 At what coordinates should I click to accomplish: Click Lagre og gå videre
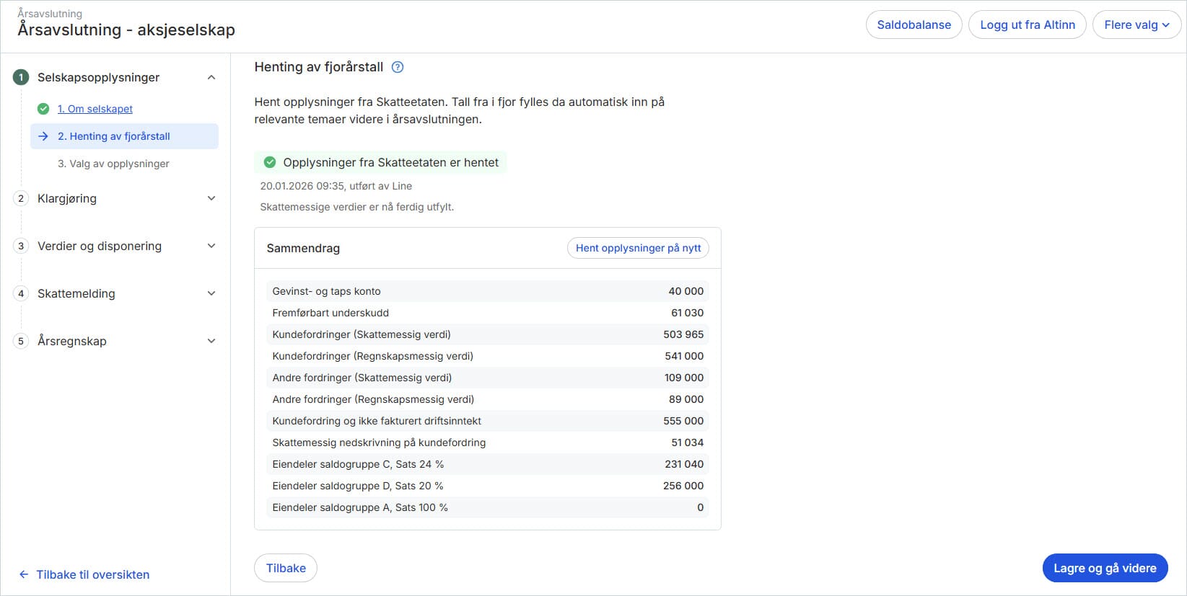point(1104,568)
